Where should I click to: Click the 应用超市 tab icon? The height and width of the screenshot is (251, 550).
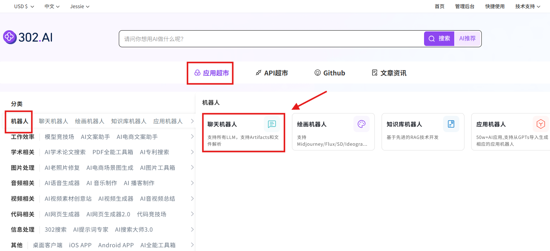tap(197, 73)
